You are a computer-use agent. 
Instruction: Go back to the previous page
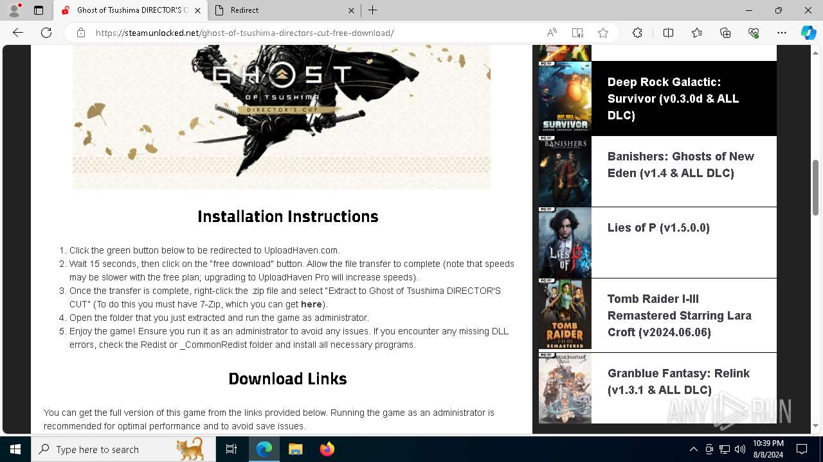pyautogui.click(x=18, y=33)
